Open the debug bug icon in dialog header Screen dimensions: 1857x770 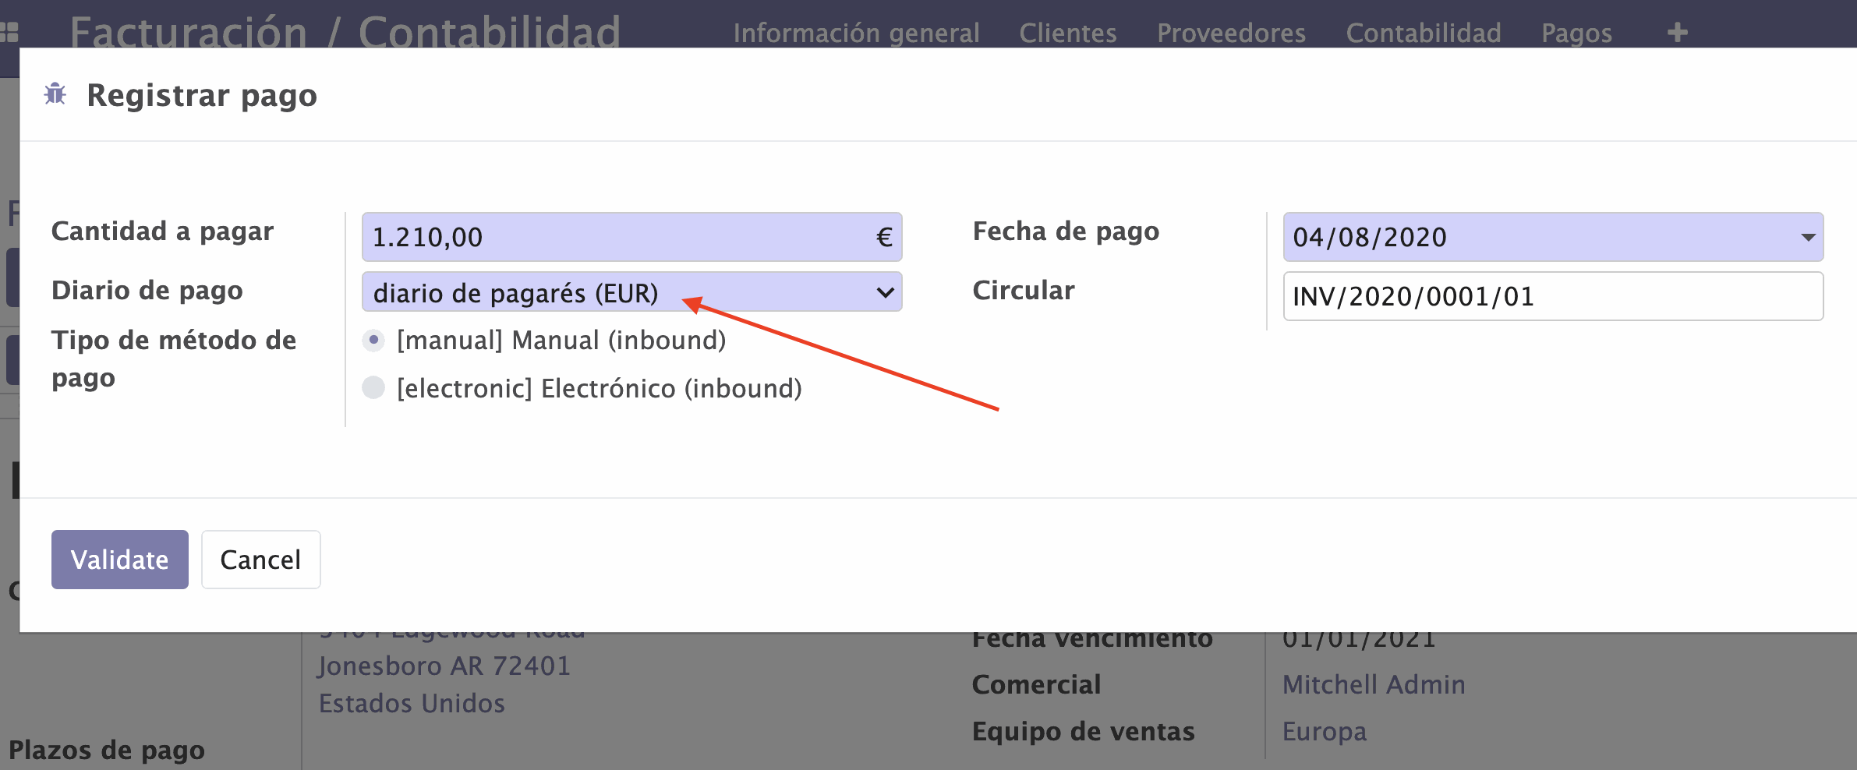pyautogui.click(x=55, y=94)
